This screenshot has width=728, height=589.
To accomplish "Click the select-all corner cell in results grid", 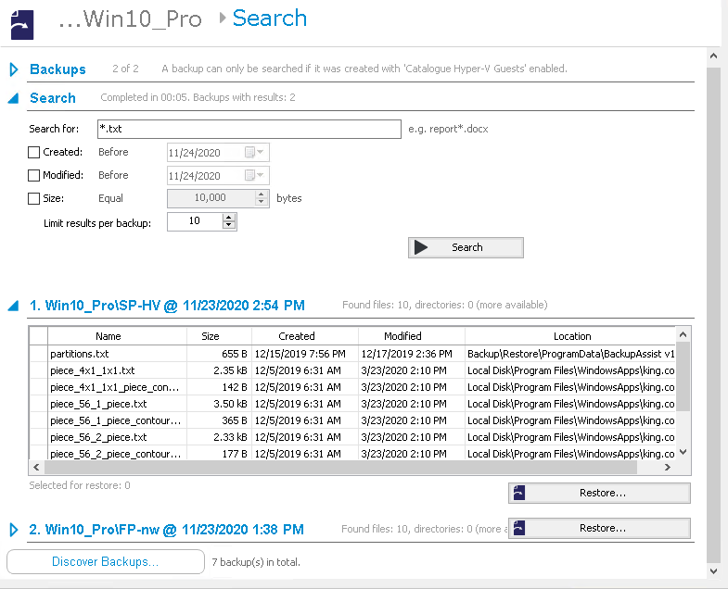I will tap(39, 336).
